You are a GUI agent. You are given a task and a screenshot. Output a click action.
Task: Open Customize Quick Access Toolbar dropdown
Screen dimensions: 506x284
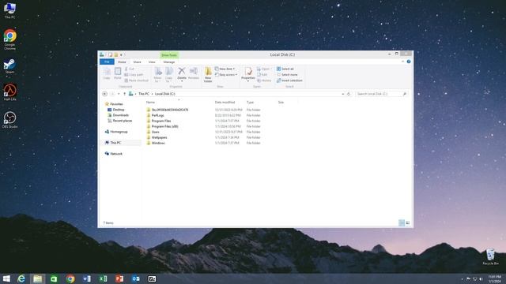coord(121,54)
